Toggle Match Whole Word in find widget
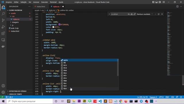The height and width of the screenshot is (104, 184). click(132, 14)
